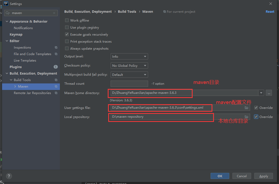Click the Plugins update count badge

55,67
